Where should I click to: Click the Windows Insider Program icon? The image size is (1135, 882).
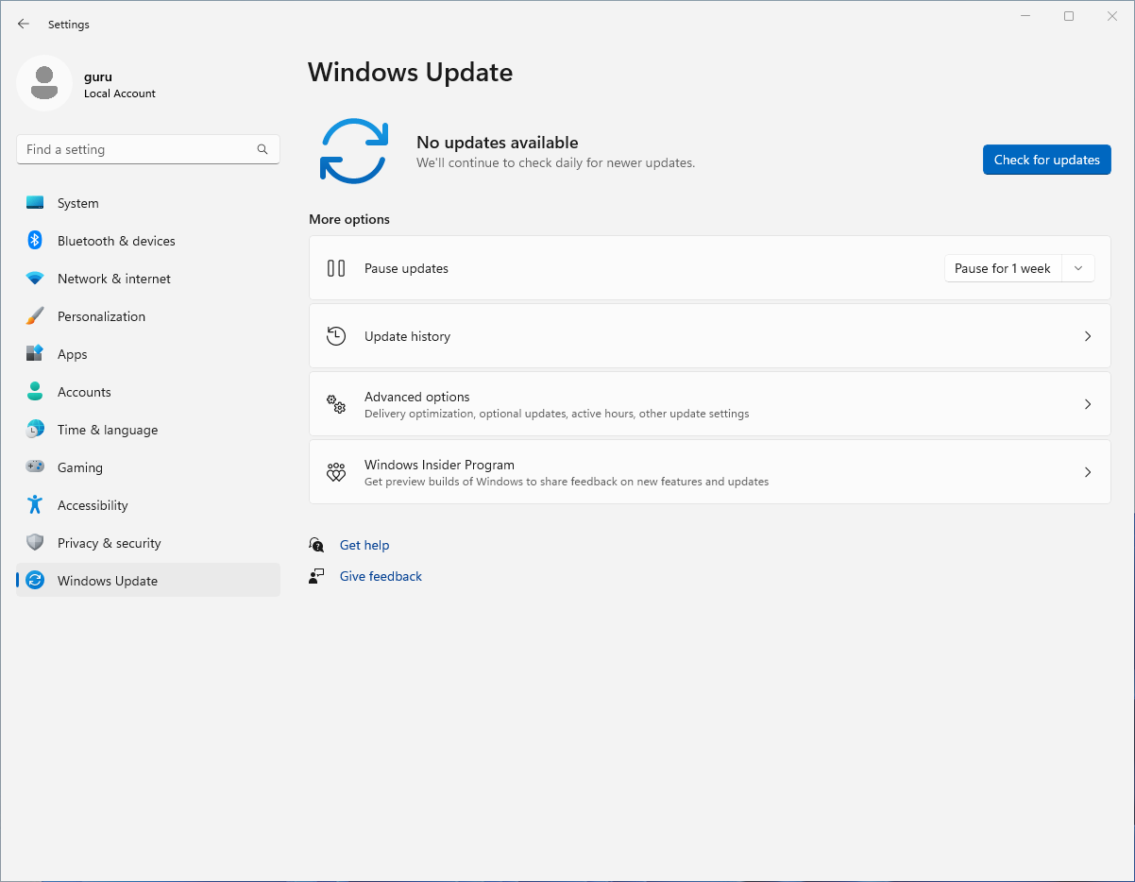click(x=336, y=472)
